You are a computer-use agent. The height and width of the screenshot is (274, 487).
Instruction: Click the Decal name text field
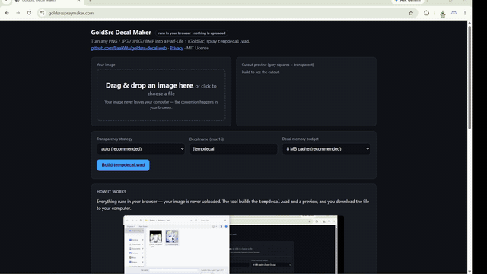tap(234, 149)
